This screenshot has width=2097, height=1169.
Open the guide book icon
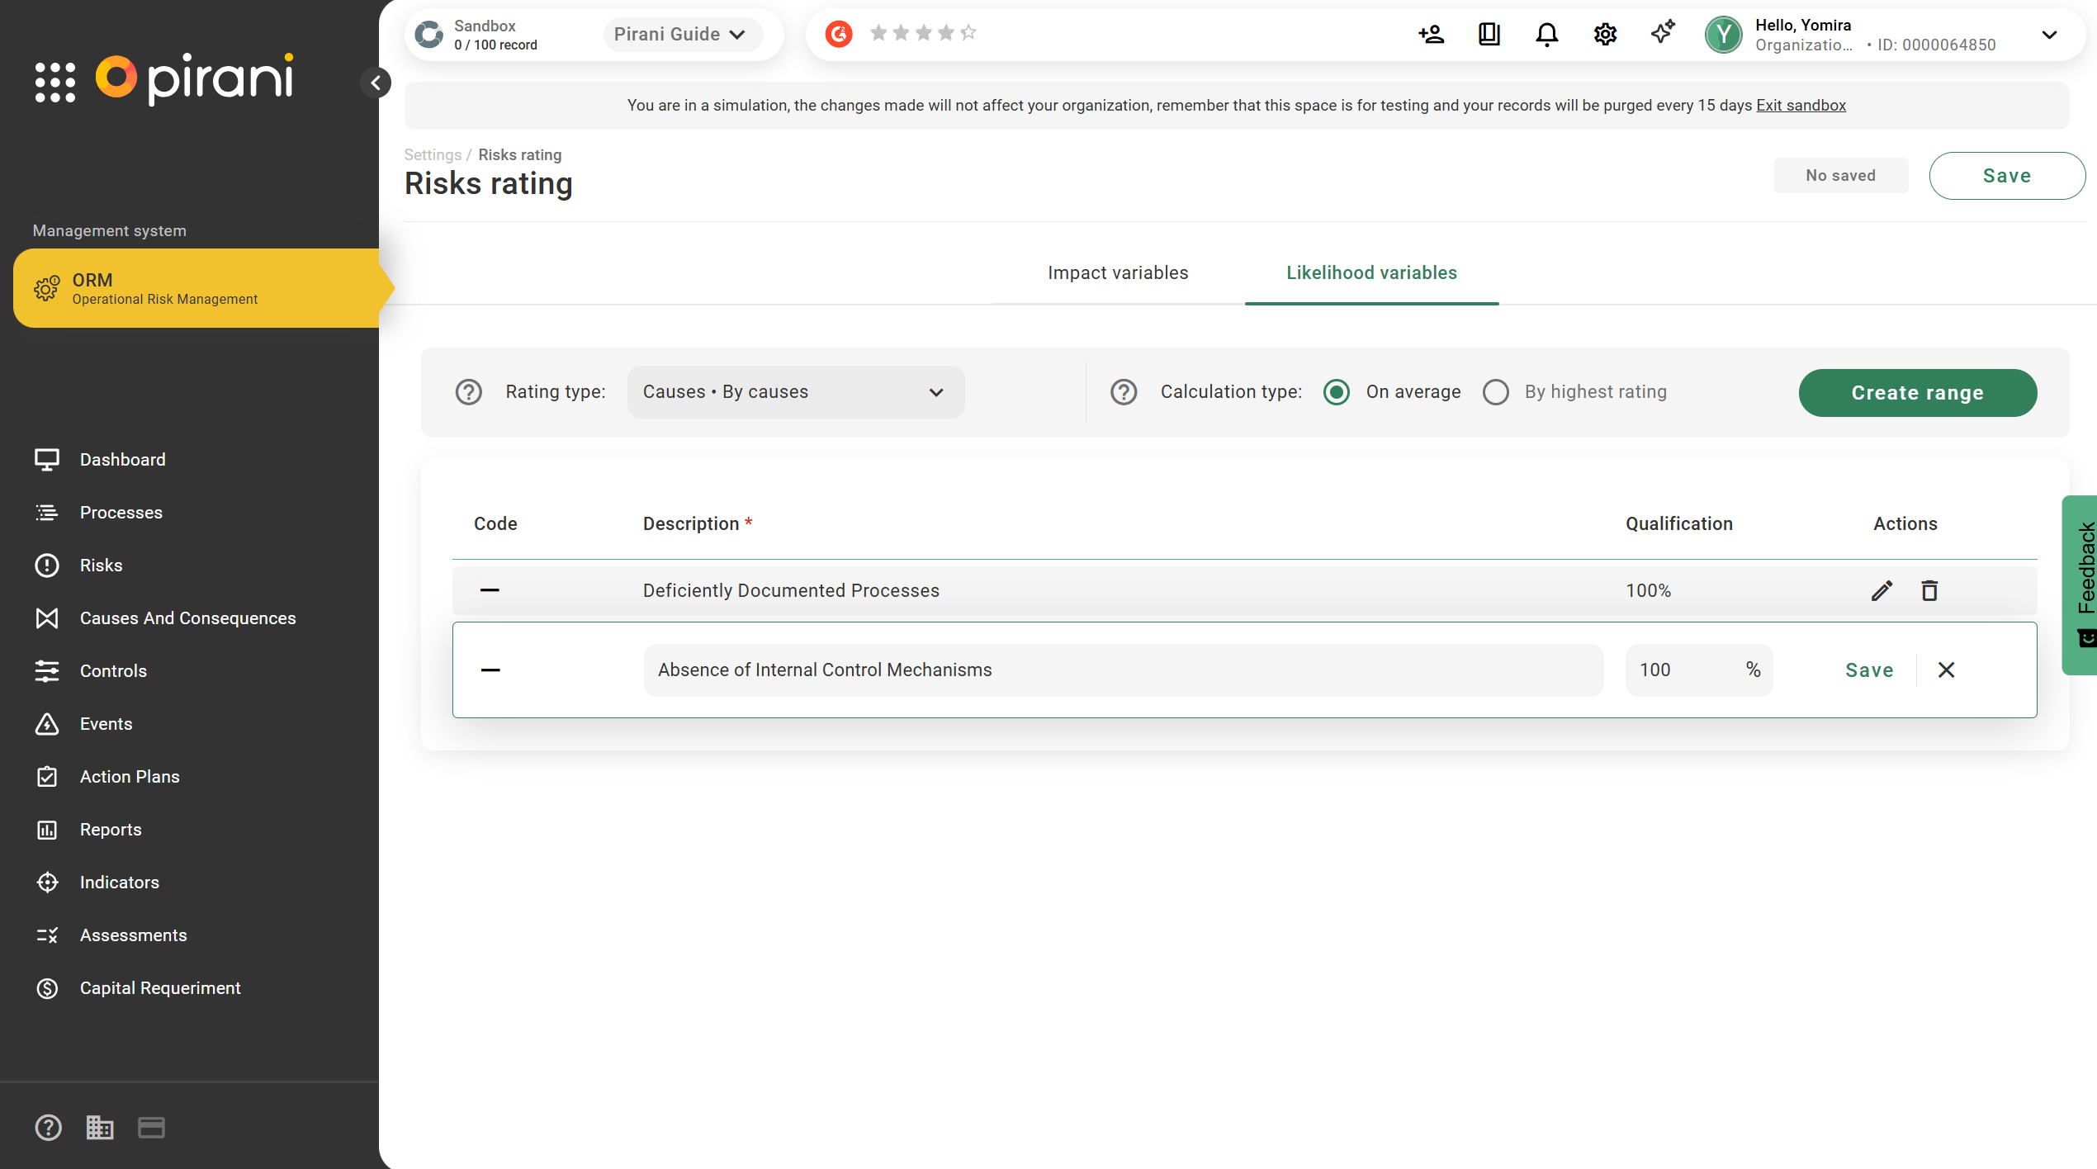tap(1489, 35)
